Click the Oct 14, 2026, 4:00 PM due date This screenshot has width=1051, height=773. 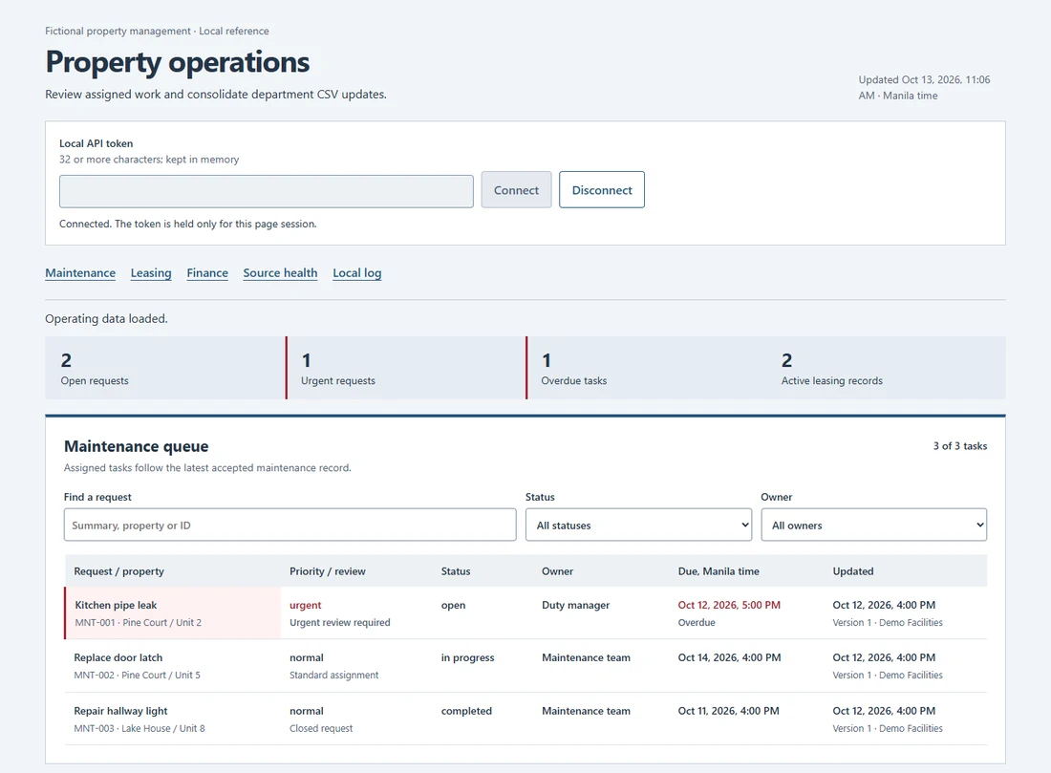tap(729, 657)
